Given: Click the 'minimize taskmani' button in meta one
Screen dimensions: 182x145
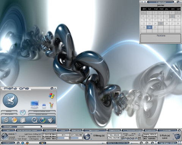Looking at the screenshot, I should 42,114.
